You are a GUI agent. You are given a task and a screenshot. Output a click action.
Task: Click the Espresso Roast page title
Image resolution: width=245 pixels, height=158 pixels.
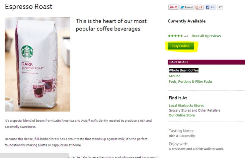29,7
